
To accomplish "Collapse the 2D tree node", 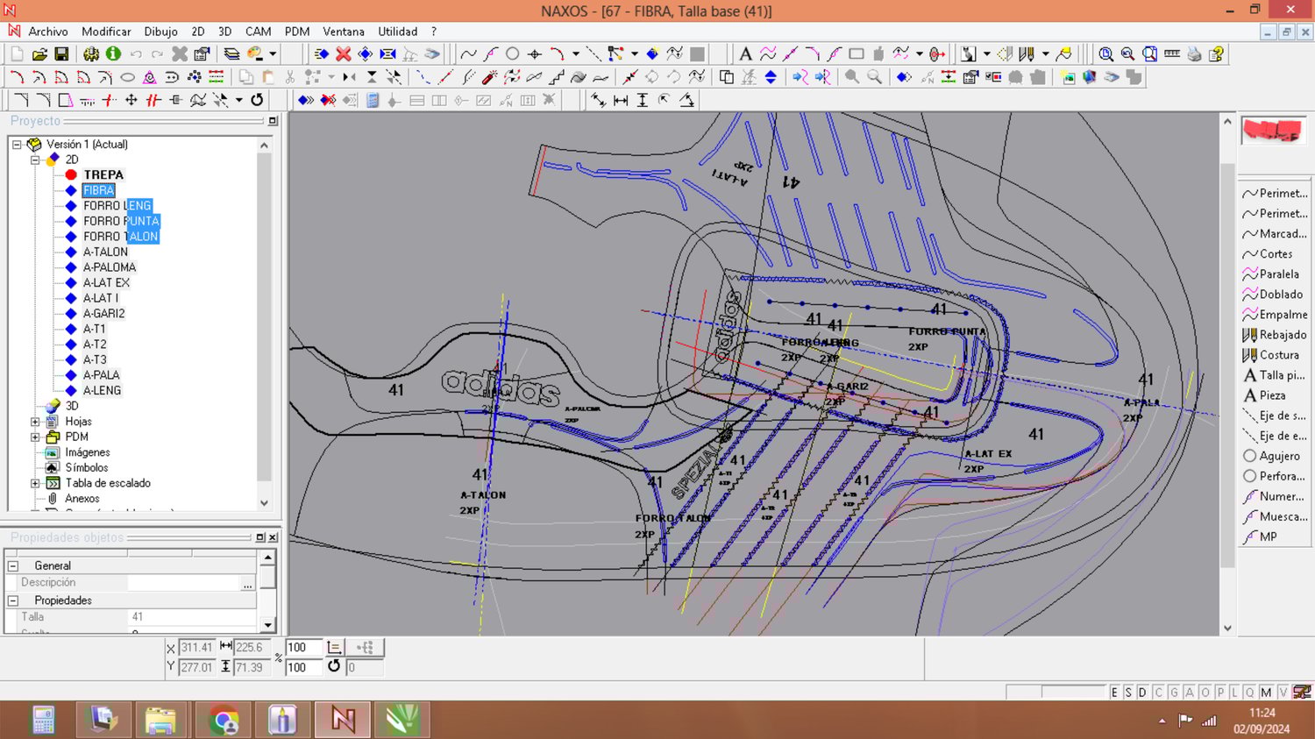I will point(35,160).
